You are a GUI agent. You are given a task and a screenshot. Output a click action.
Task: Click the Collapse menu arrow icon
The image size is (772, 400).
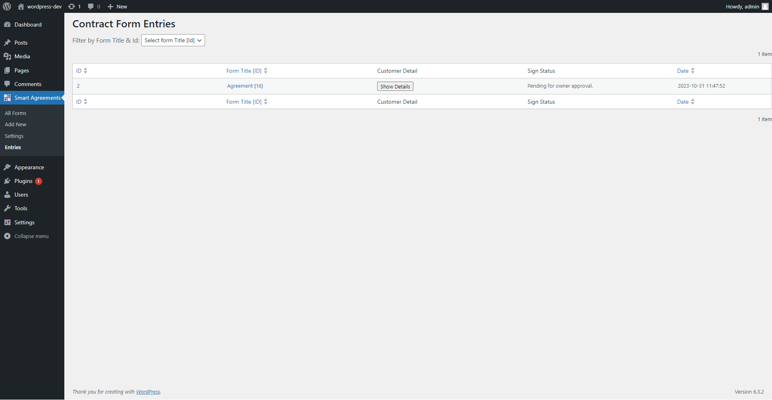point(7,236)
